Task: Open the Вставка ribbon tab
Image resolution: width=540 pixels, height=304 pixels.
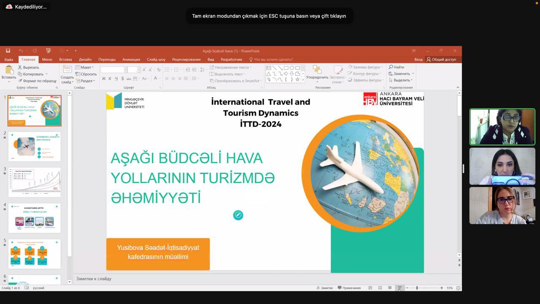Action: point(65,59)
